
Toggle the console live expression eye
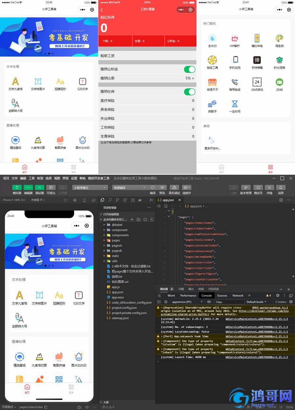point(209,302)
